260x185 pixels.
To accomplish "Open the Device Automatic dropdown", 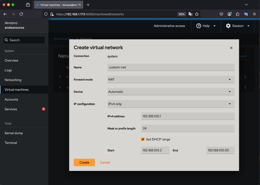I will pyautogui.click(x=171, y=92).
